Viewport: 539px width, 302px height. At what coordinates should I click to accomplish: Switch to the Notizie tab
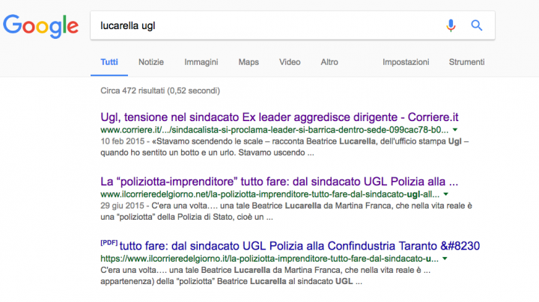pyautogui.click(x=151, y=62)
